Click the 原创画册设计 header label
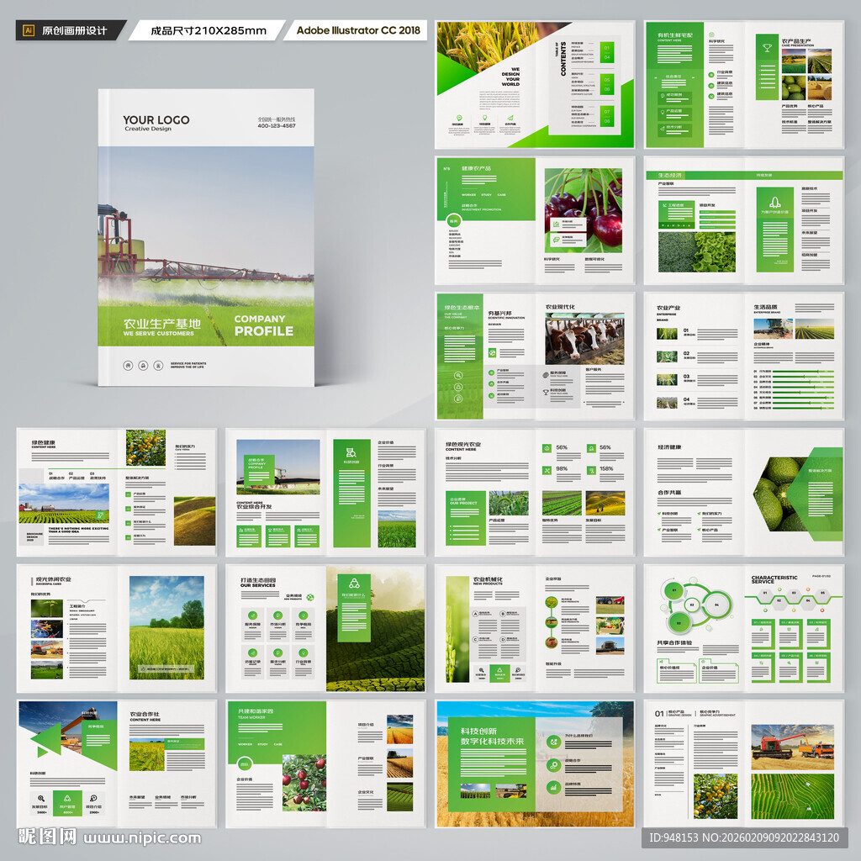 (75, 31)
